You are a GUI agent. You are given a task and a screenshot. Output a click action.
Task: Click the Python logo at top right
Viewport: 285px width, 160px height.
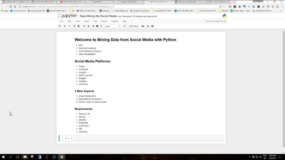coord(224,16)
